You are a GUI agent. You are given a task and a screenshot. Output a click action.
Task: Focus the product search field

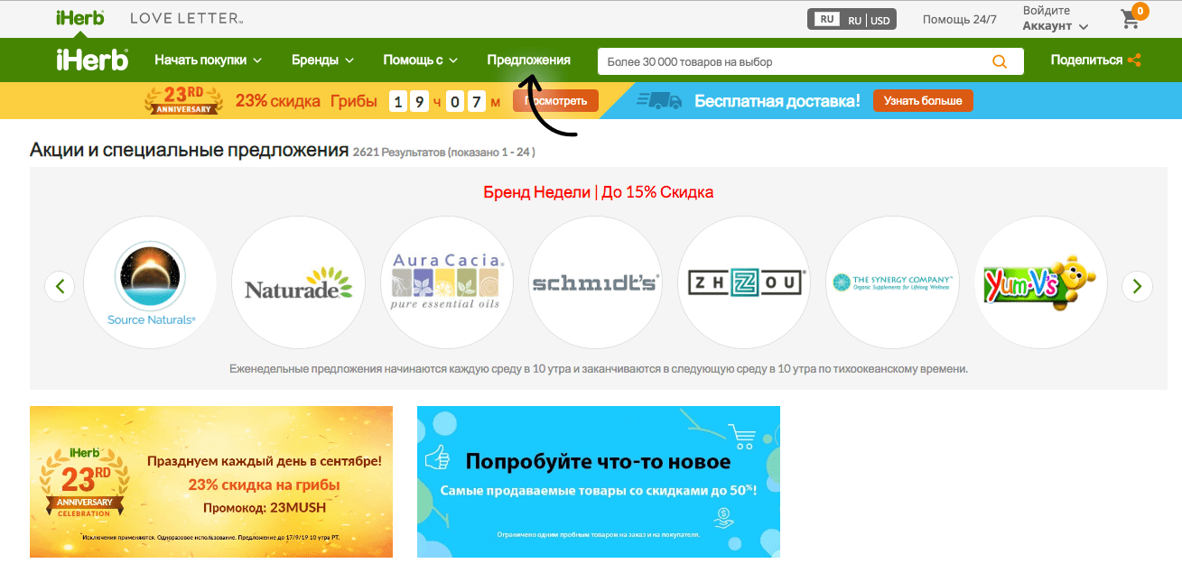[x=795, y=61]
